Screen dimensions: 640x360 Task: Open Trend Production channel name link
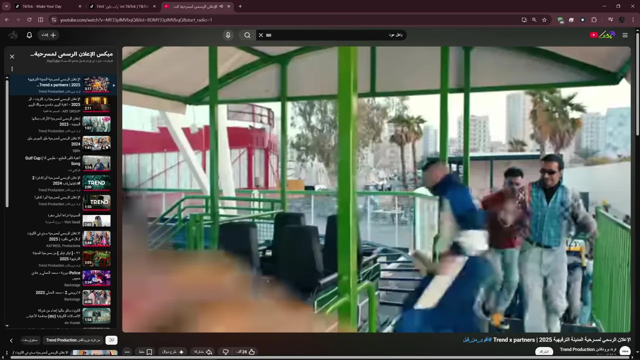588,349
